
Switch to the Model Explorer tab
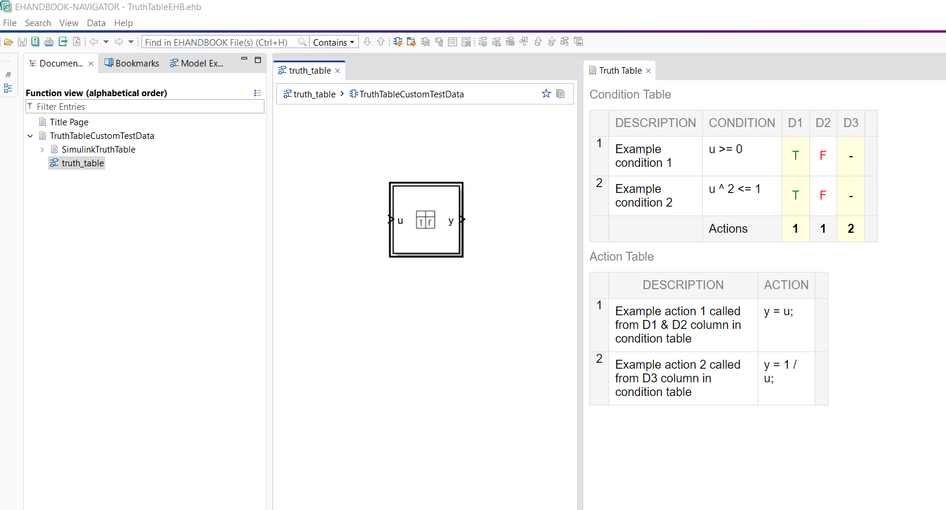click(x=197, y=64)
